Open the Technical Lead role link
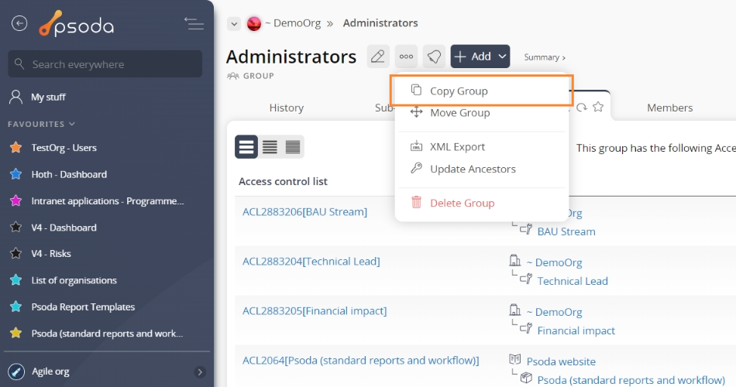Image resolution: width=736 pixels, height=387 pixels. [573, 281]
